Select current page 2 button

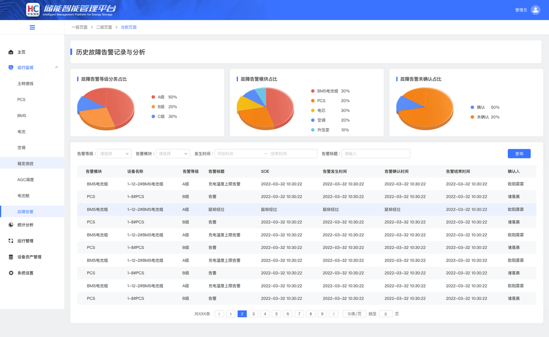tap(242, 314)
